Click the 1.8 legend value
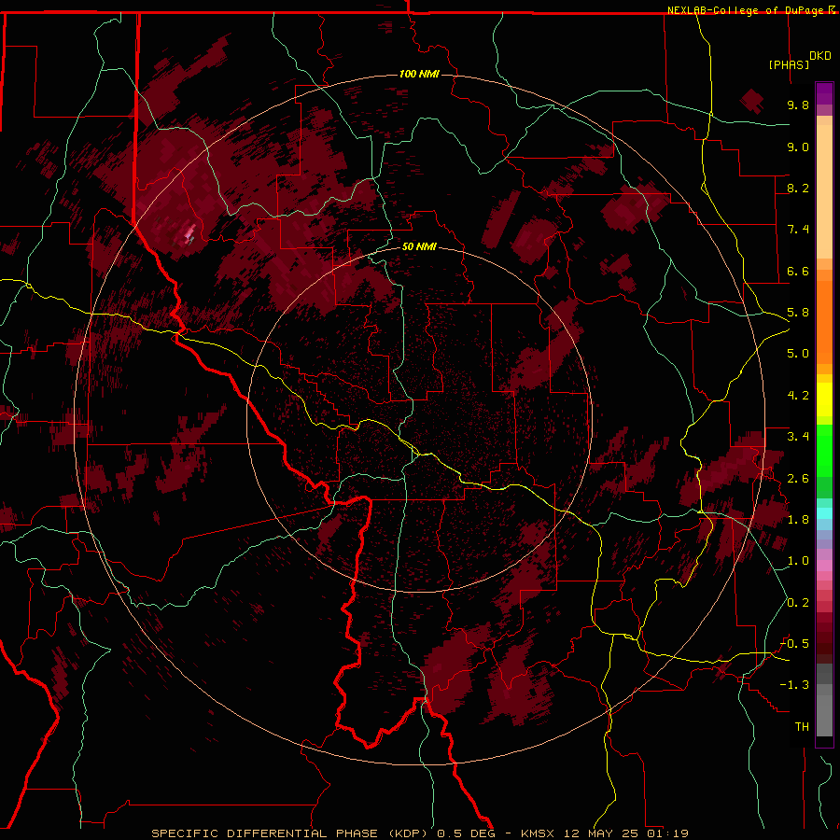Viewport: 840px width, 840px height. [x=798, y=520]
